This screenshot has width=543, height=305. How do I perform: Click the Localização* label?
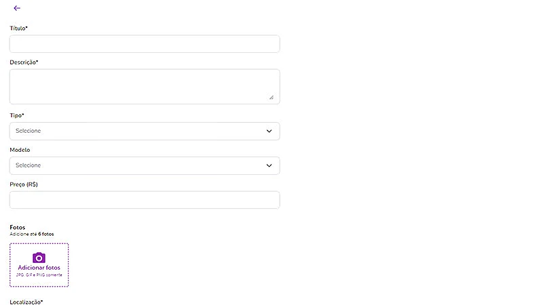26,301
